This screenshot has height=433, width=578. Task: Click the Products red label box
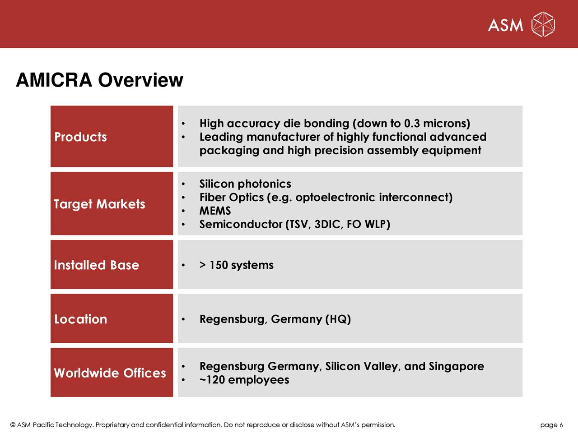click(111, 136)
